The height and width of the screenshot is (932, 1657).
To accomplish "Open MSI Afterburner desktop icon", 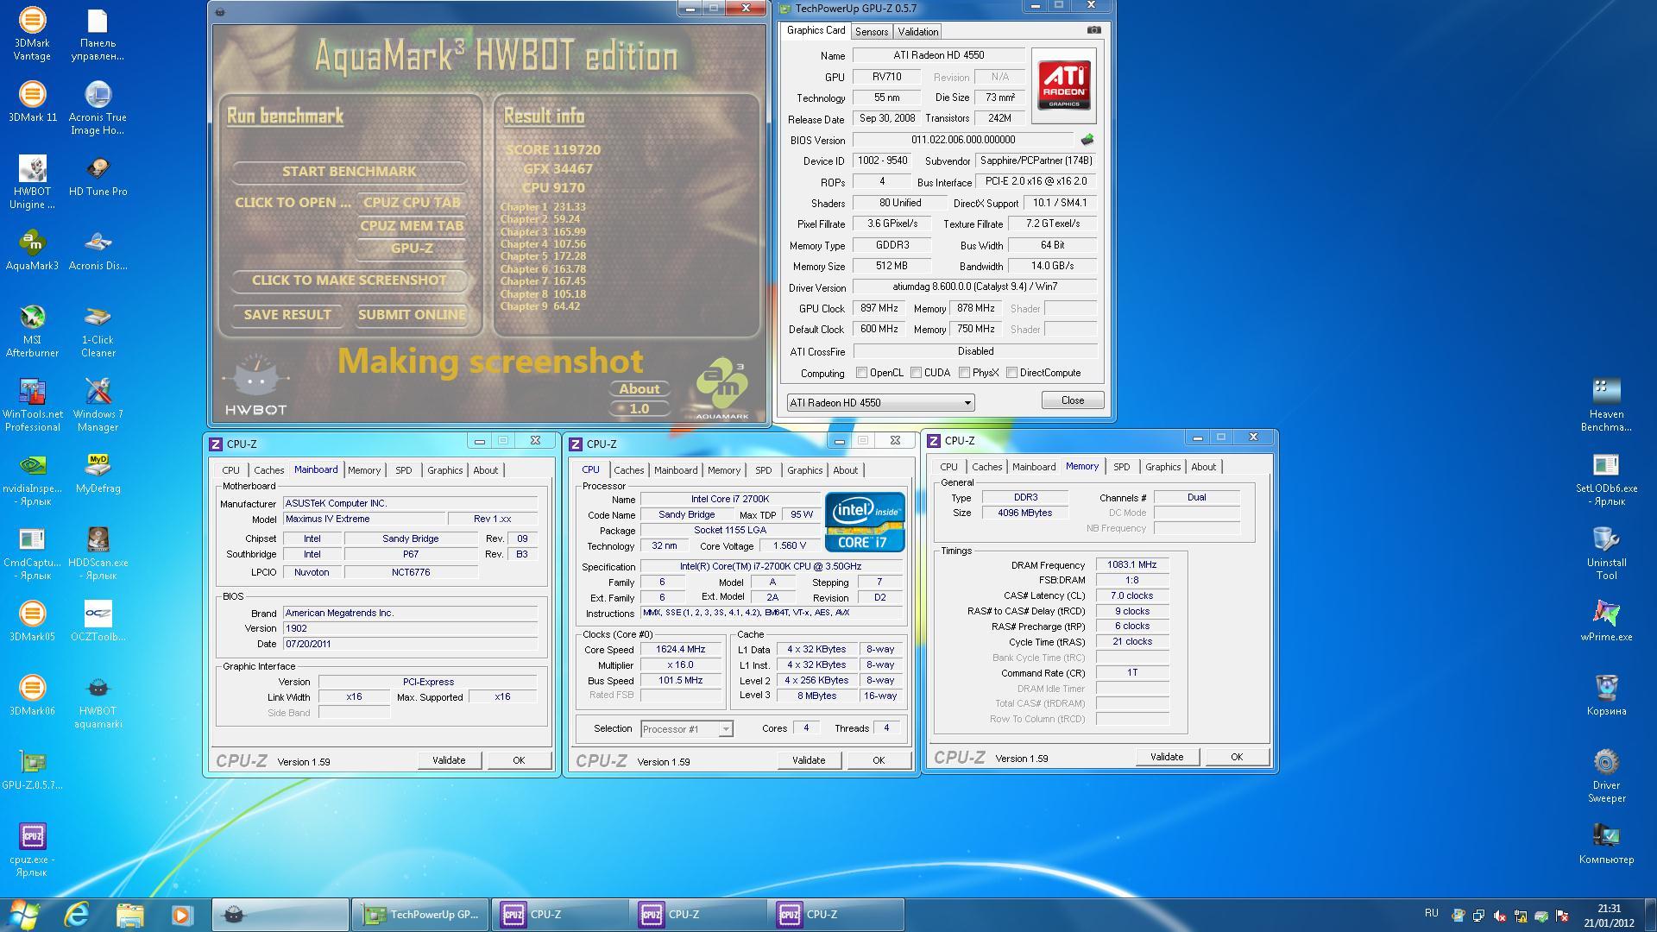I will 32,331.
